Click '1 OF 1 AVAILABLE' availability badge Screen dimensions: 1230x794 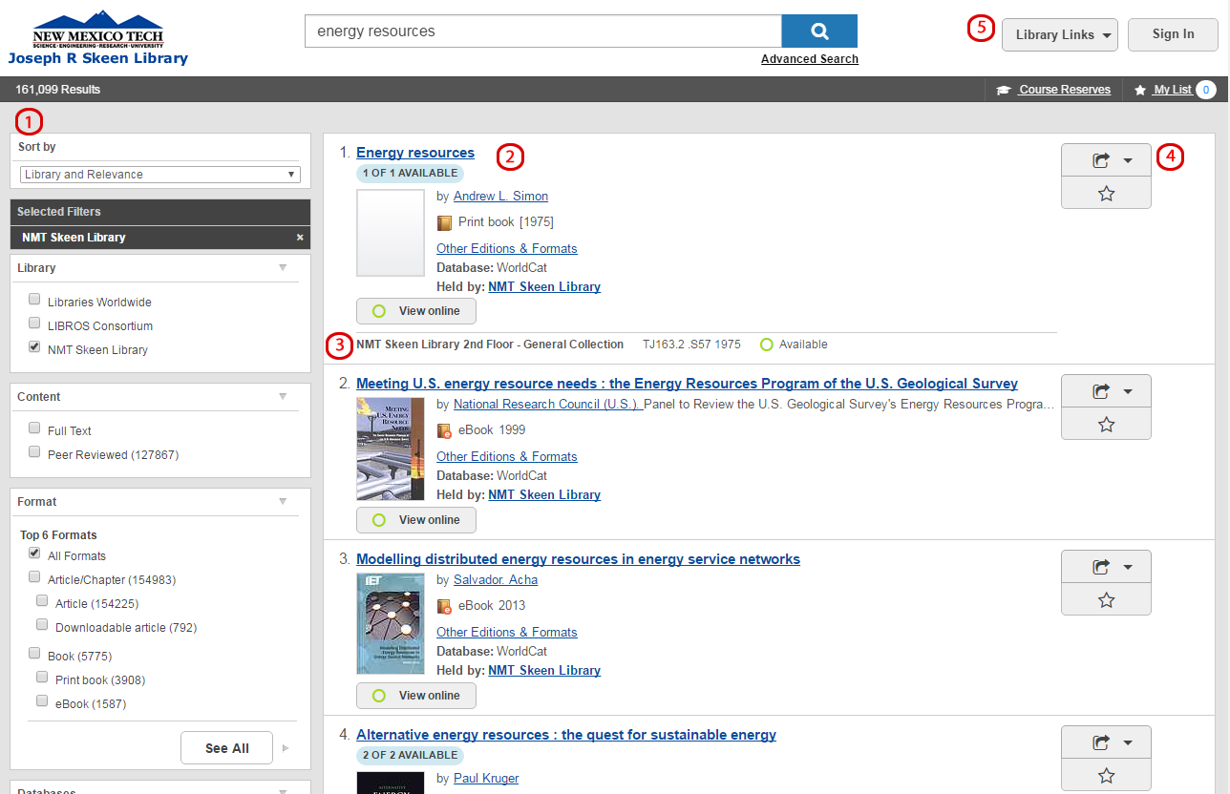coord(410,174)
